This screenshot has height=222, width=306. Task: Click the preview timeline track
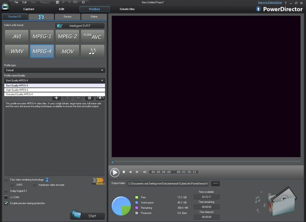click(x=206, y=162)
